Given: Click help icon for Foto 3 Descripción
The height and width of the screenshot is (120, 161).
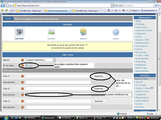Looking at the screenshot, I should (22, 107).
